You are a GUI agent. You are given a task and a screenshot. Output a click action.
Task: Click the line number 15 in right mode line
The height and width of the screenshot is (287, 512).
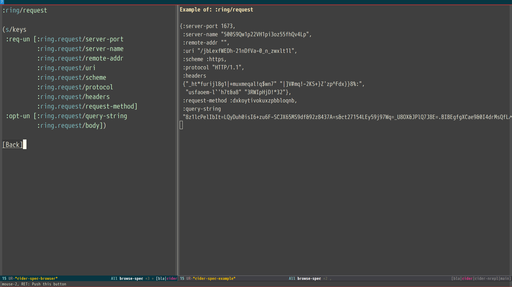pos(182,278)
